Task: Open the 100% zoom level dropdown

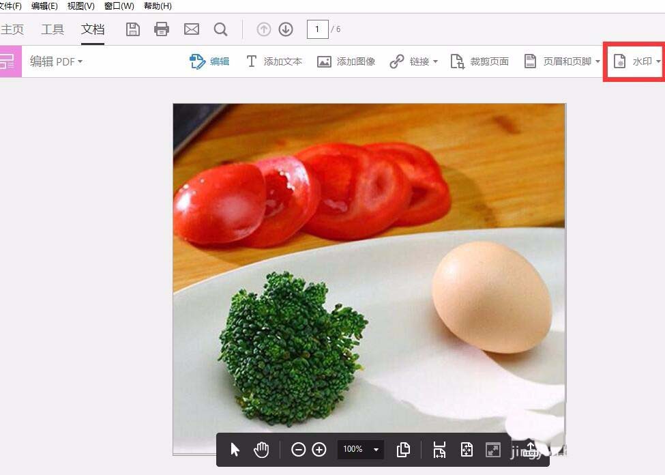Action: [361, 449]
